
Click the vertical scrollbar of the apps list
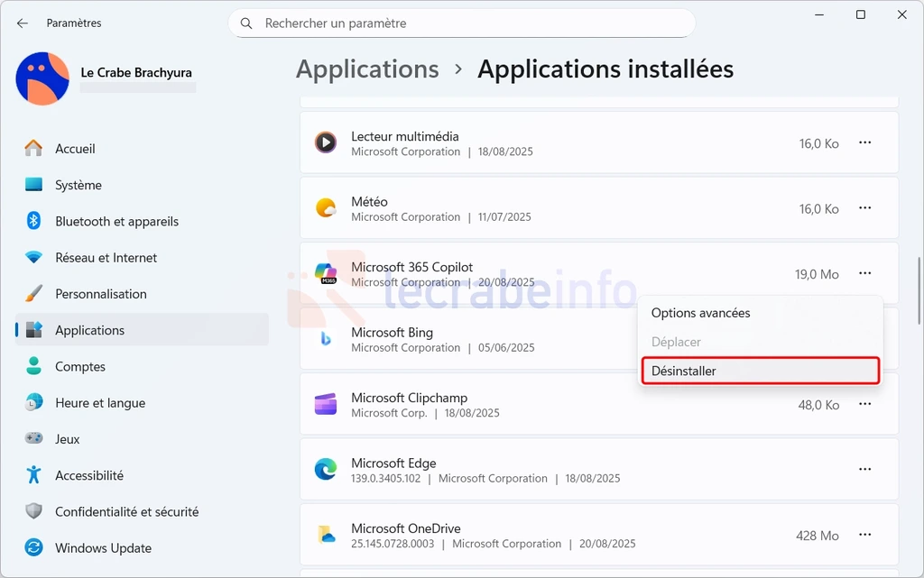pyautogui.click(x=919, y=290)
